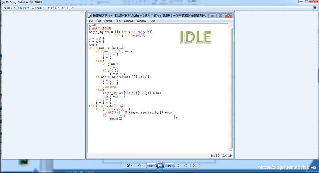Open the IDLE Options menu
Viewport: 319px width, 173px height.
click(x=128, y=21)
